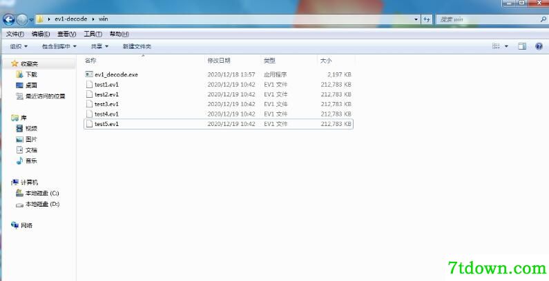Click the 2,197 KB size cell
549x281 pixels.
point(339,74)
